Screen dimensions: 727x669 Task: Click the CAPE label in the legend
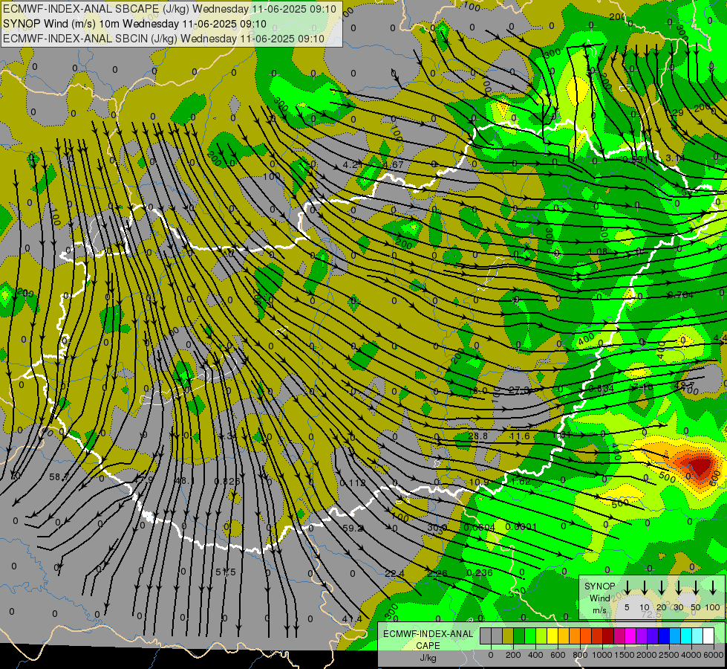(428, 646)
